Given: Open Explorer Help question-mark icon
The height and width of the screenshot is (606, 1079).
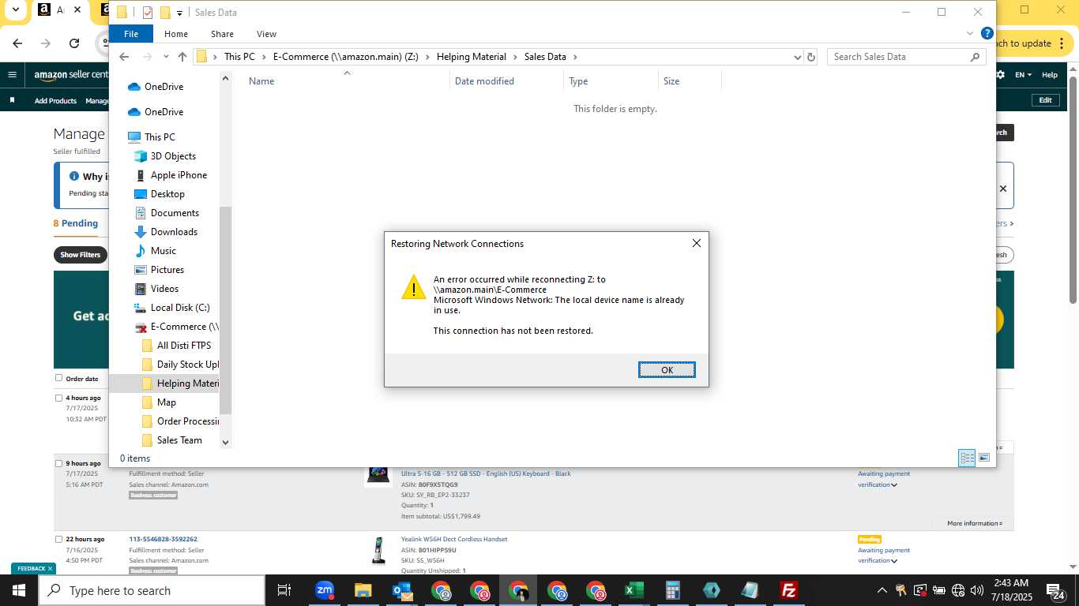Looking at the screenshot, I should pyautogui.click(x=987, y=34).
